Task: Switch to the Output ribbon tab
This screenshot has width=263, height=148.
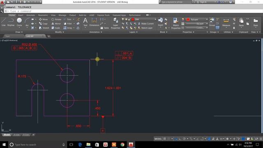Action: (x=72, y=15)
